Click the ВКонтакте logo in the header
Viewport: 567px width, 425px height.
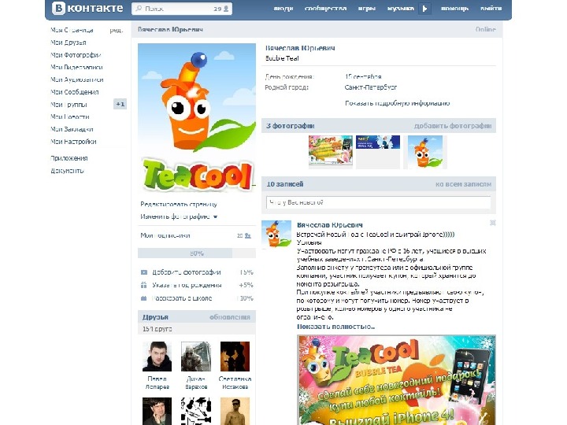[x=87, y=9]
